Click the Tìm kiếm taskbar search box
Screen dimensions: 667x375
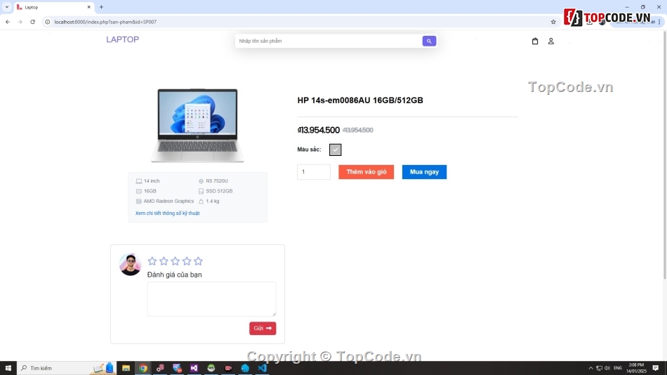click(66, 368)
